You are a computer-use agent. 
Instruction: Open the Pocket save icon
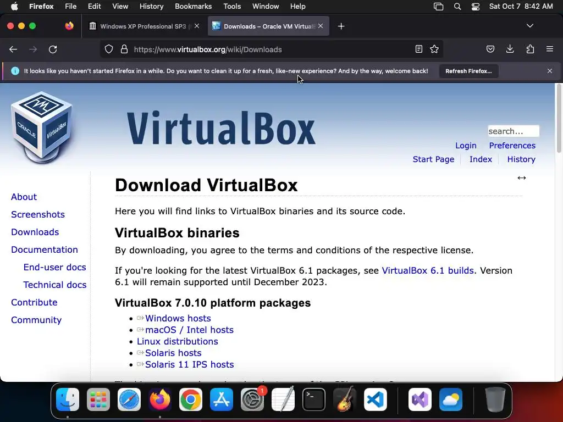click(x=490, y=49)
